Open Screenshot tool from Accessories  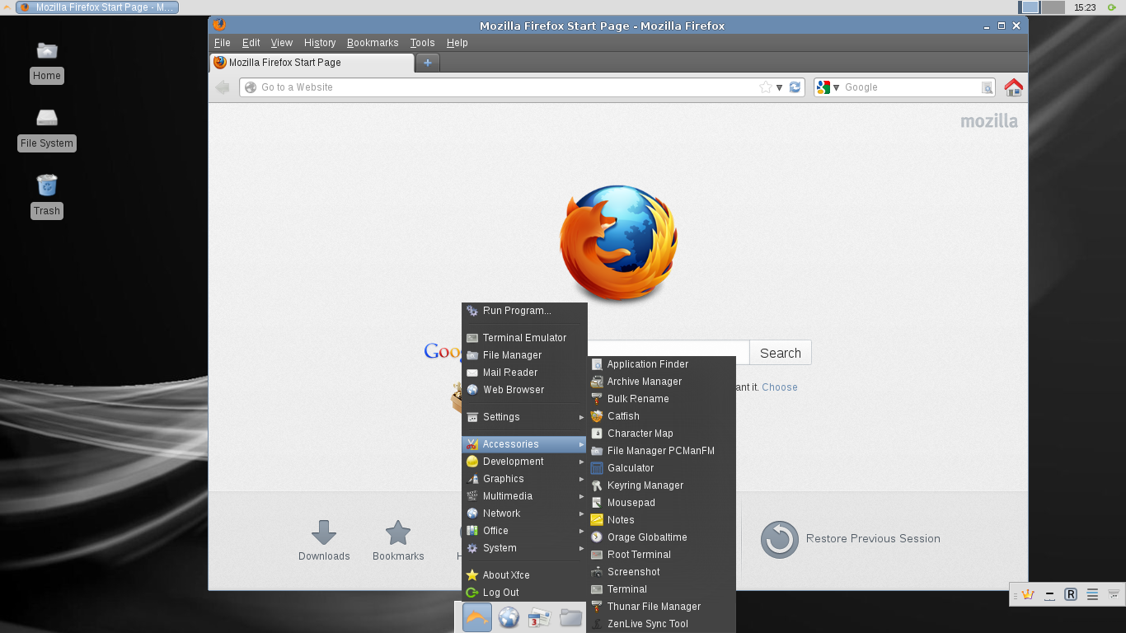(661, 572)
